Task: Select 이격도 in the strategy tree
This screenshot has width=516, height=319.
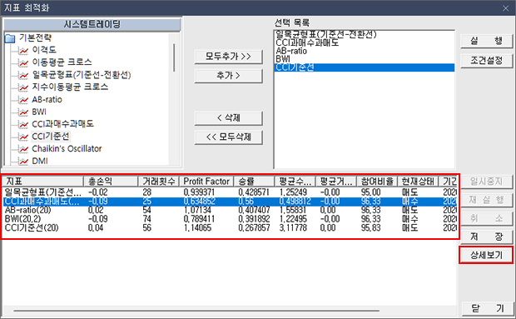Action: pyautogui.click(x=44, y=50)
